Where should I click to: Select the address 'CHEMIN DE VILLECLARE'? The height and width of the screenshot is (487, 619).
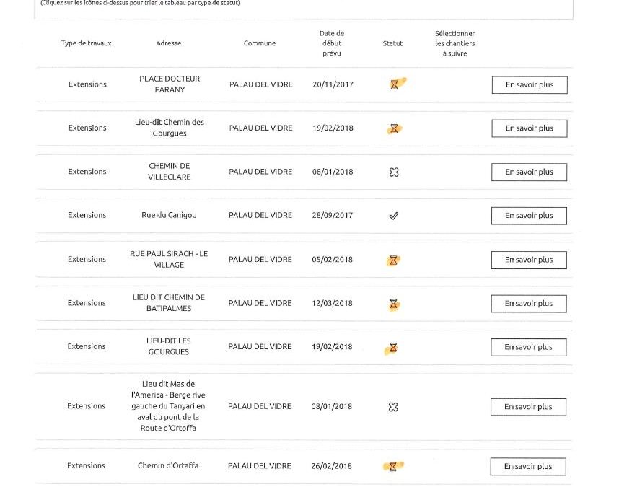[x=169, y=171]
